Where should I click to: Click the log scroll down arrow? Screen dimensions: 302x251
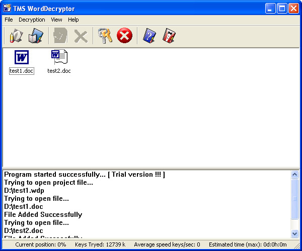[294, 234]
